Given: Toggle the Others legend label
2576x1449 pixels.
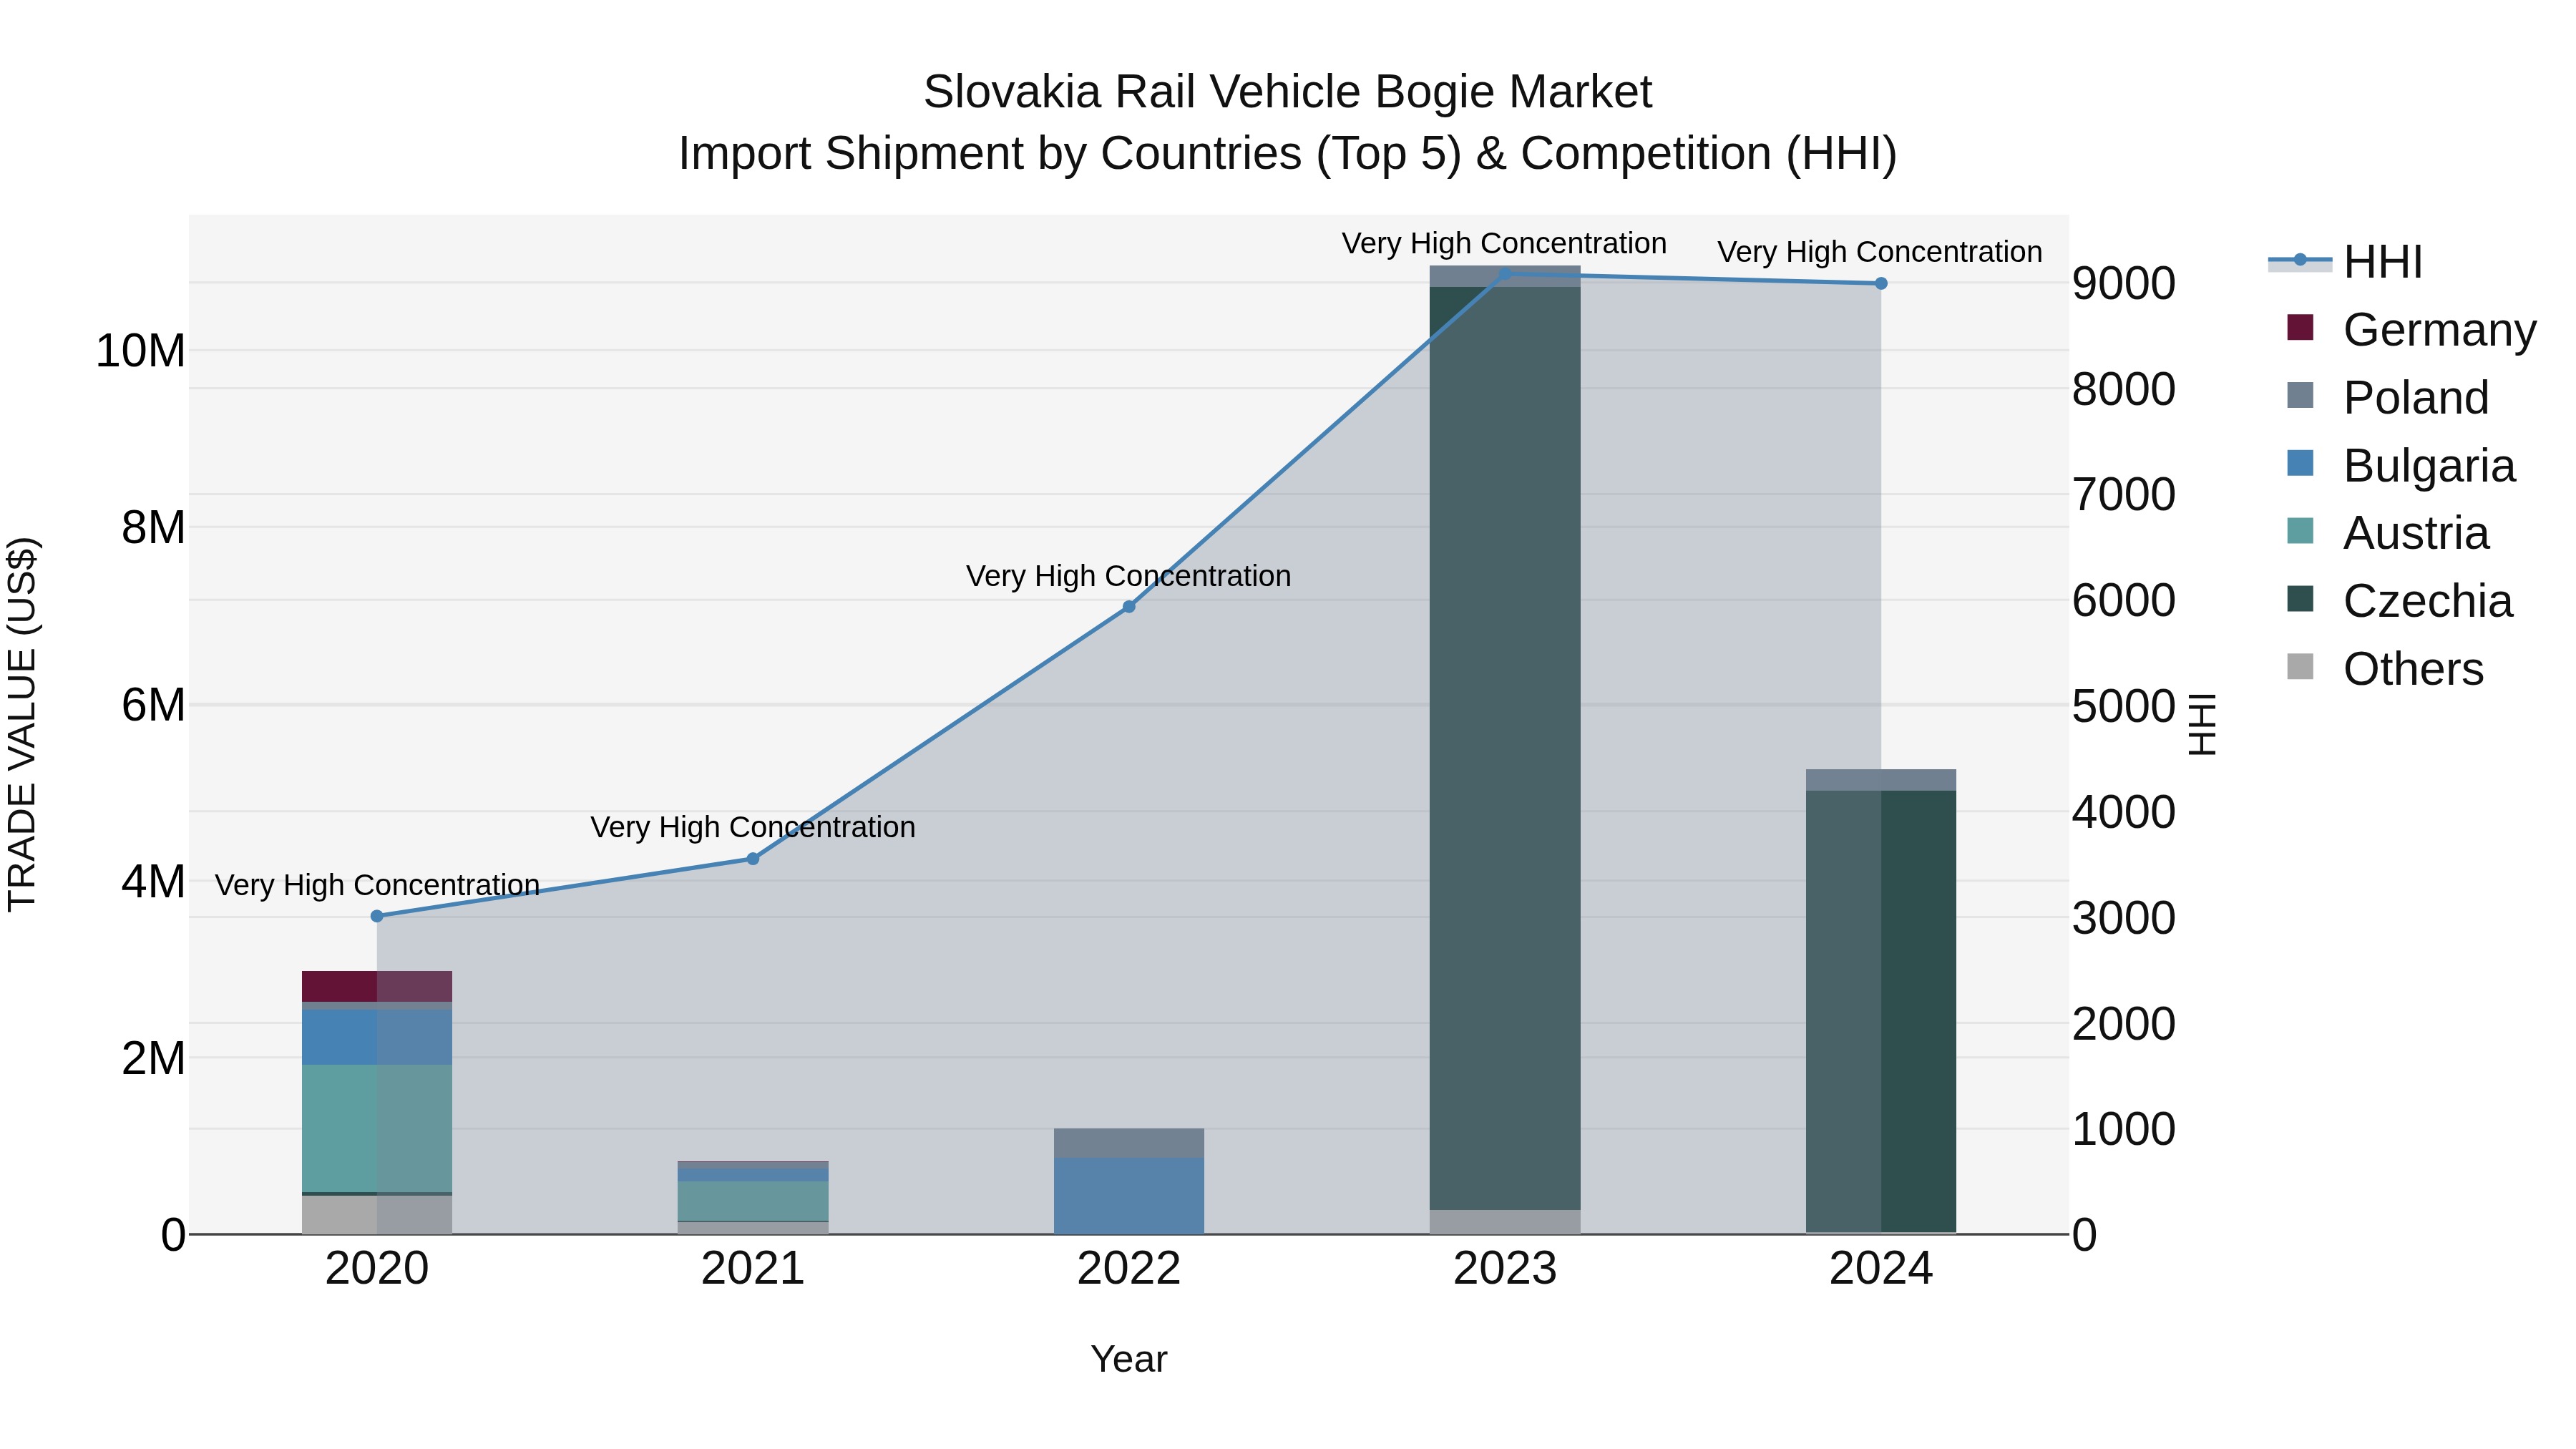Looking at the screenshot, I should (x=2413, y=669).
